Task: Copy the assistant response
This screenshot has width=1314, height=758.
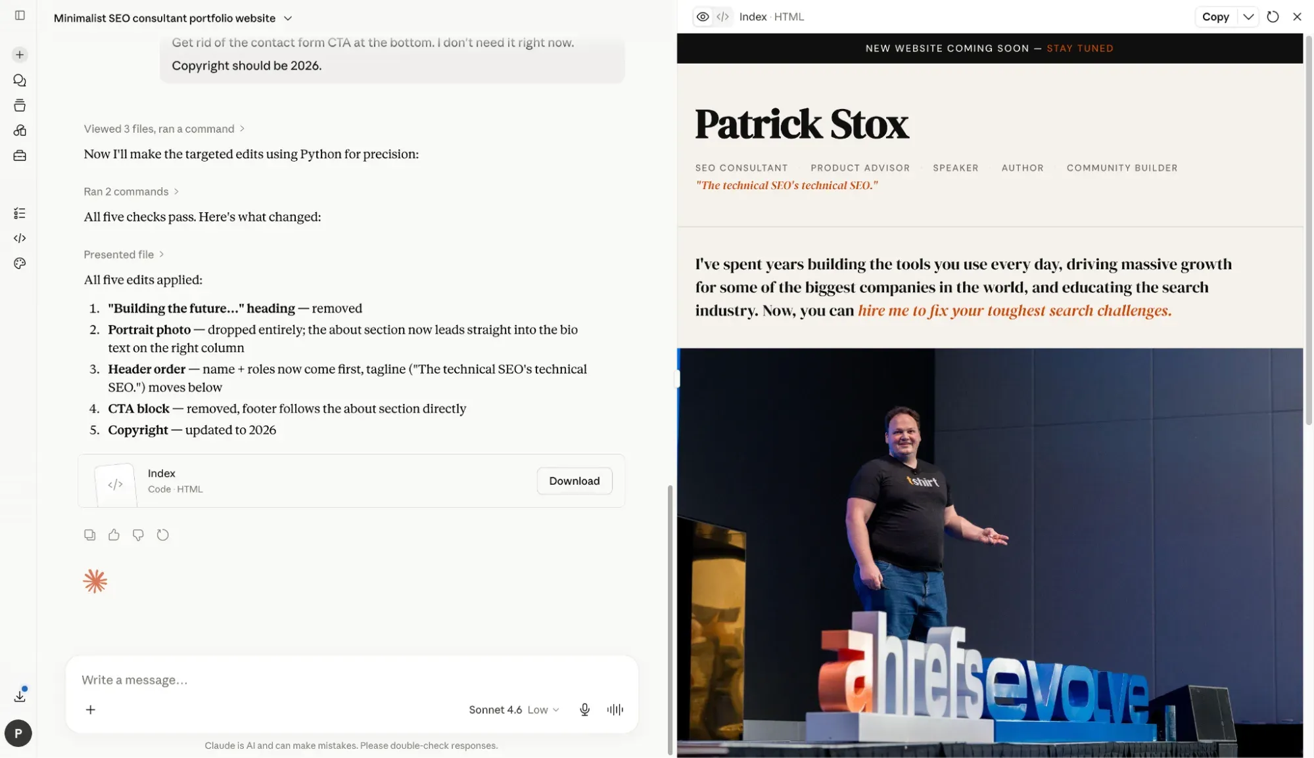Action: 90,535
